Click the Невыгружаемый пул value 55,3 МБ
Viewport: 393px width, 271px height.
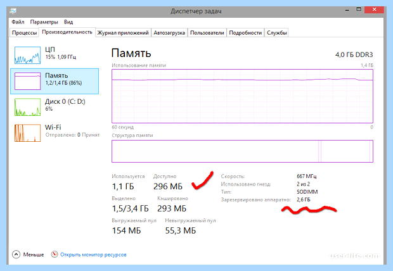coord(181,230)
